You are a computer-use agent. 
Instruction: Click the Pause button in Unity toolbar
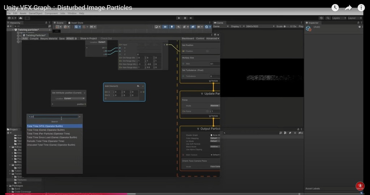pyautogui.click(x=185, y=18)
